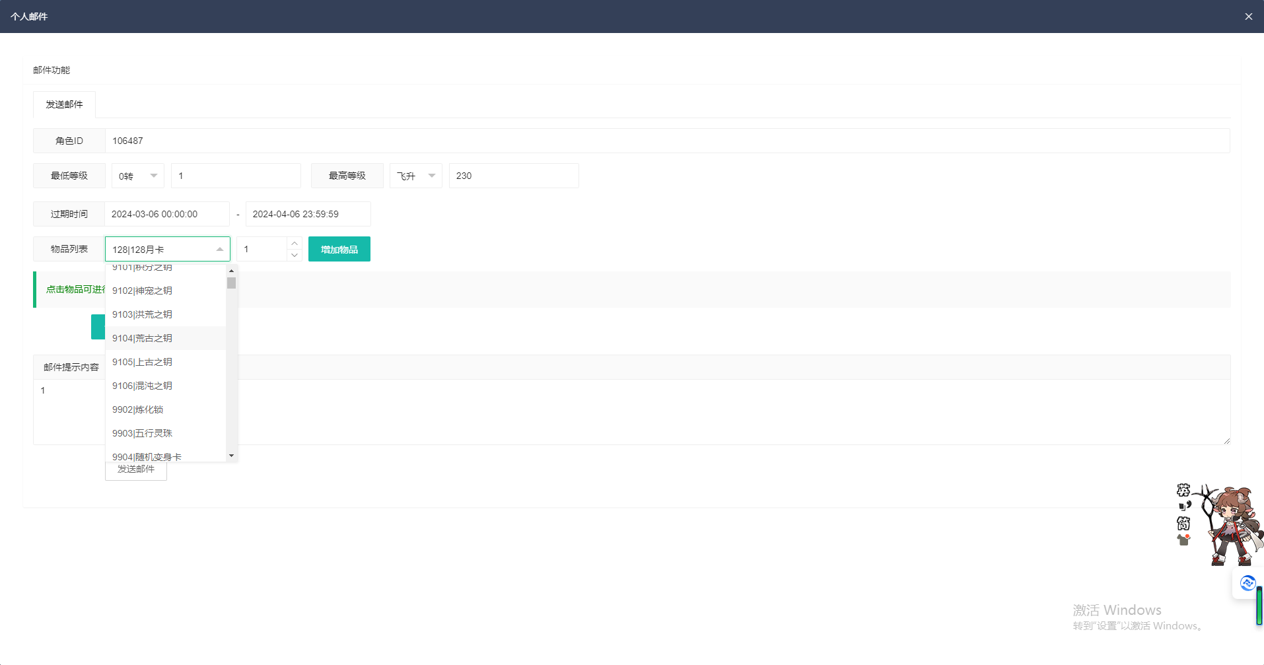Screen dimensions: 1264x665
Task: Select 9104|荒古之钥 from the list
Action: (166, 338)
